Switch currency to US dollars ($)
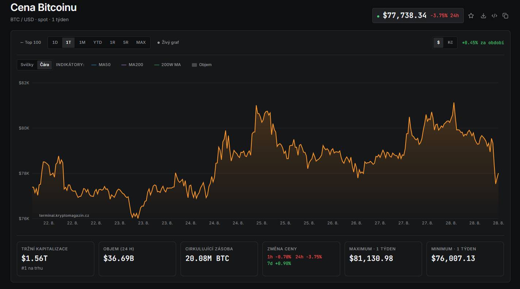 pos(439,42)
